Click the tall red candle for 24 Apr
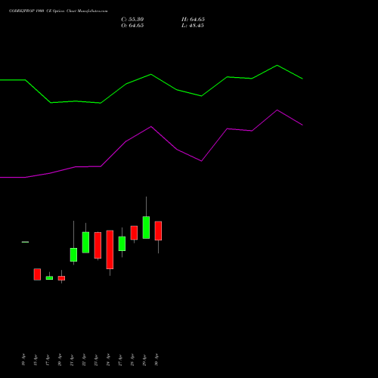The width and height of the screenshot is (378, 378). pos(110,249)
